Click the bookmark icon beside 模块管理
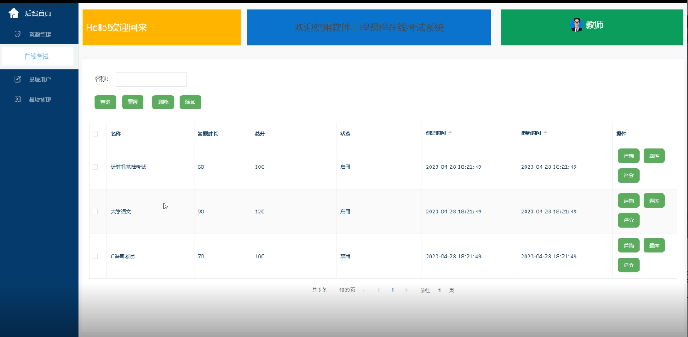 (18, 99)
